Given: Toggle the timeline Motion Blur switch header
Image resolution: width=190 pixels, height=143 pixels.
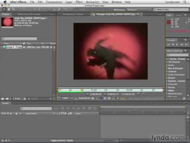Looking at the screenshot, I should coord(66,114).
